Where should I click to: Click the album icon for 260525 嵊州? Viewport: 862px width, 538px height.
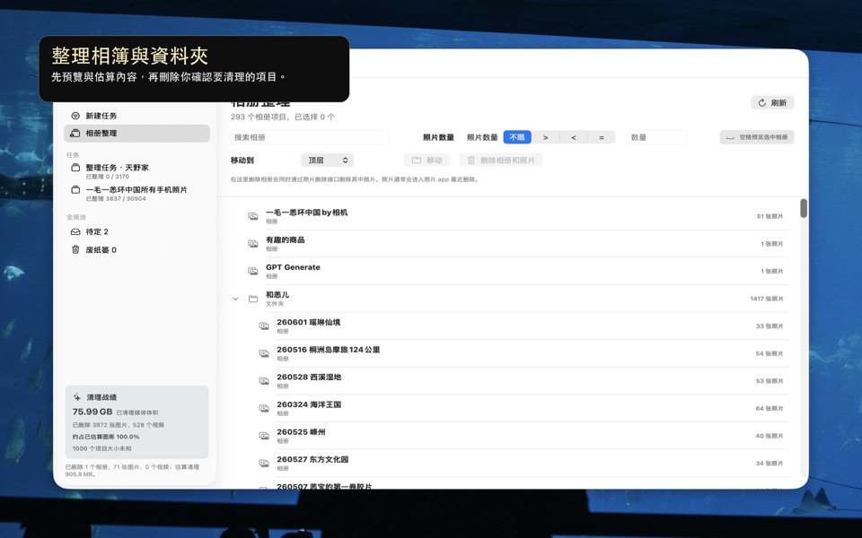[264, 436]
